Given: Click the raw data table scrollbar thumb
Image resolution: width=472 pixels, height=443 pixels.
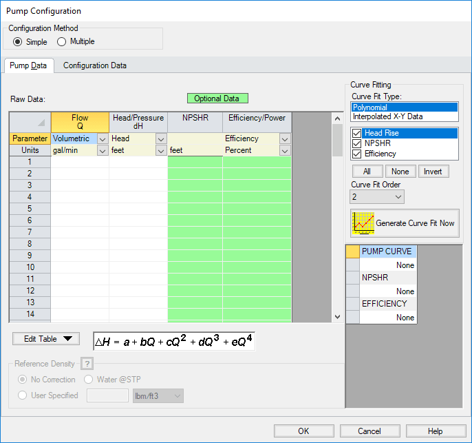Looking at the screenshot, I should click(337, 141).
